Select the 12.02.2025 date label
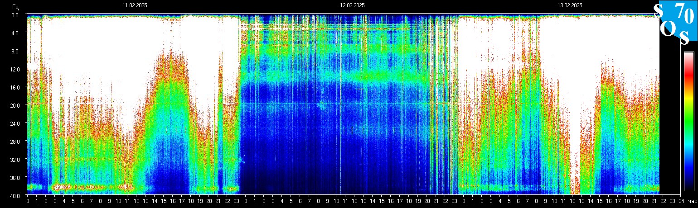Viewport: 698px width, 208px height. click(352, 5)
